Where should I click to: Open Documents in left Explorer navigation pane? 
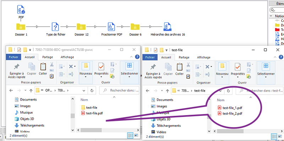(26, 100)
